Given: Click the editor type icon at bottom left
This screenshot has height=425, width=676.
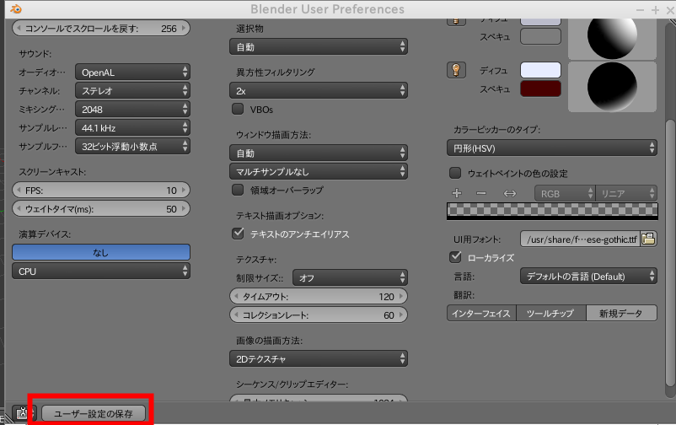Looking at the screenshot, I should [x=22, y=413].
